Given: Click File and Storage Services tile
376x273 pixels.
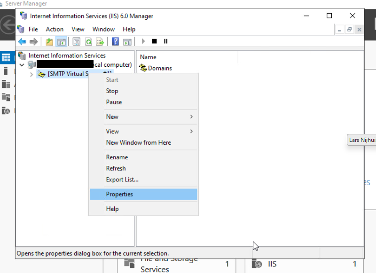Looking at the screenshot, I should (x=177, y=265).
